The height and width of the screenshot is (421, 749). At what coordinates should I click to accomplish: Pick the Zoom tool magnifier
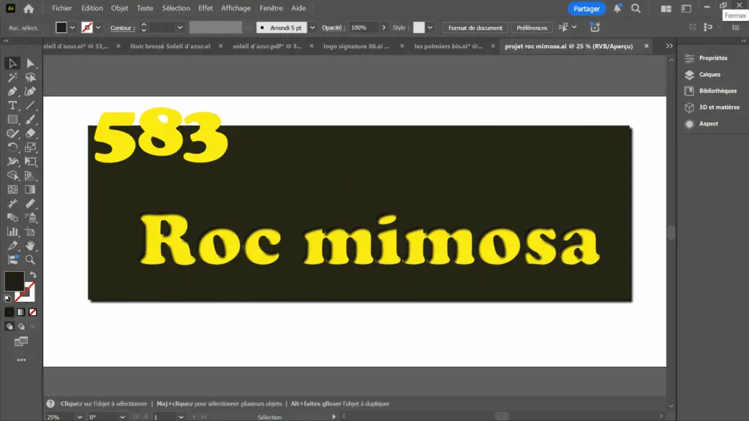pos(31,259)
